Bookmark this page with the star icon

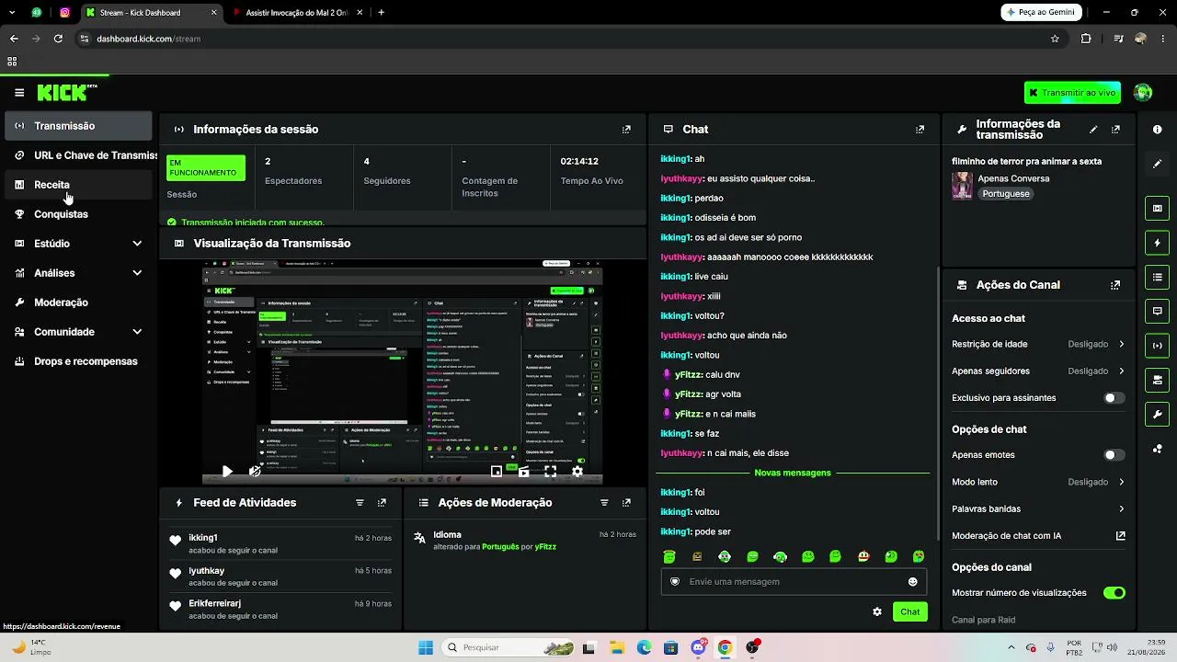(x=1055, y=39)
